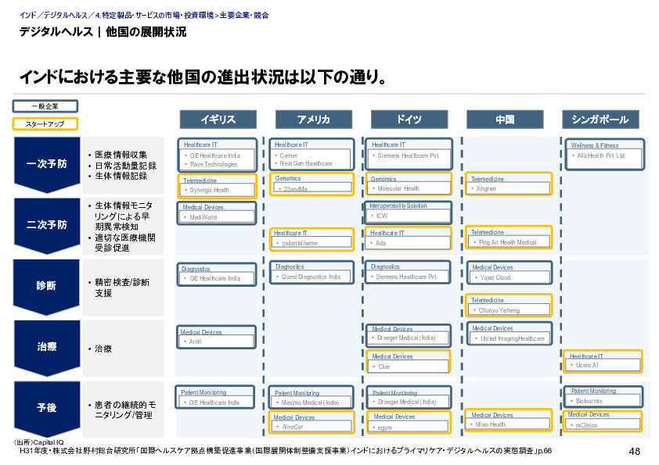Viewport: 659px width, 465px height.
Task: Click the bullet 精密検査/診断支援
Action: (122, 288)
